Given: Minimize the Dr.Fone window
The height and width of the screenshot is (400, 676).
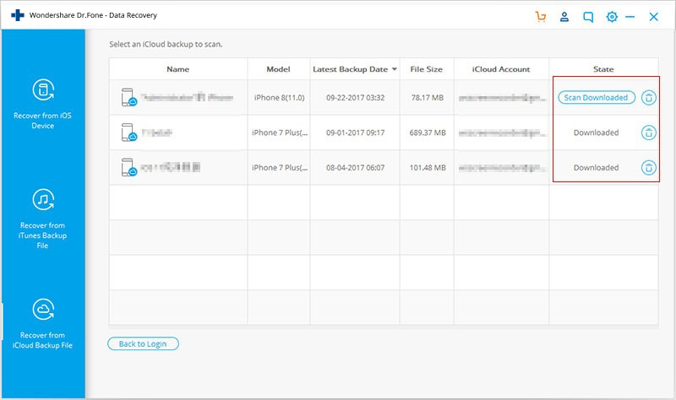Looking at the screenshot, I should [x=630, y=17].
